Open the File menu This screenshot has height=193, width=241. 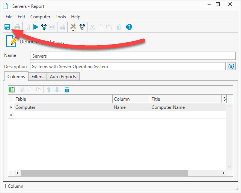tap(9, 17)
